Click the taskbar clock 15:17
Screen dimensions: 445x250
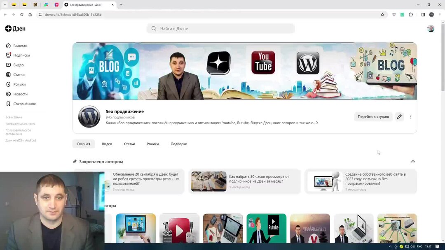(x=428, y=247)
